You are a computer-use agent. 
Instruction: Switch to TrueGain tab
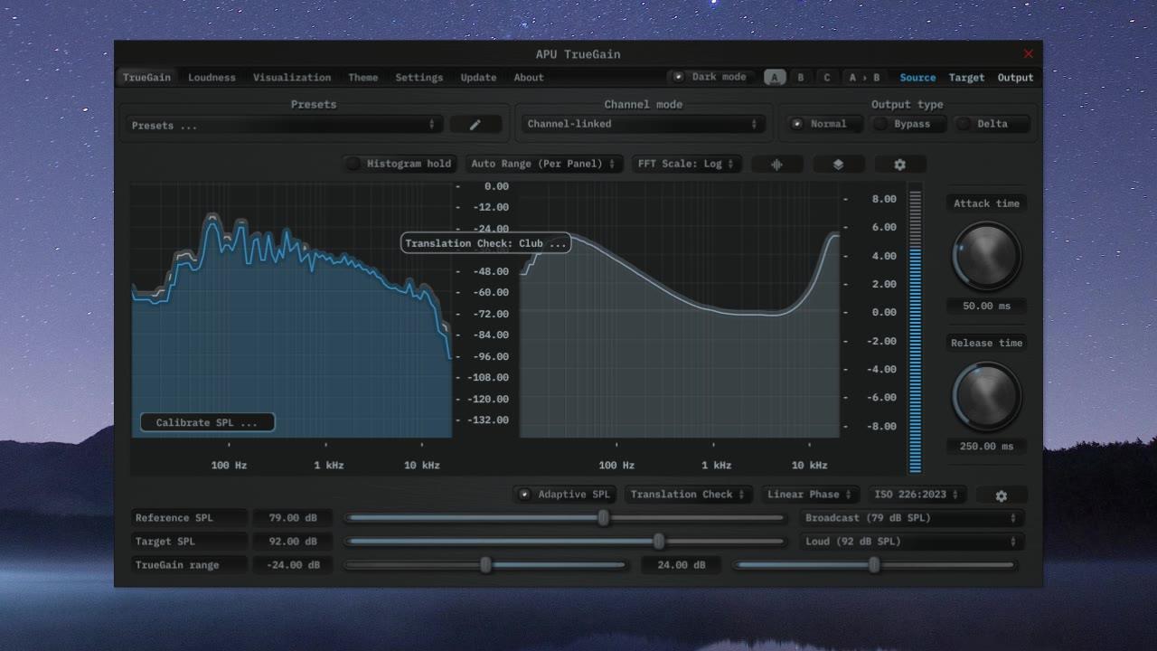point(146,78)
